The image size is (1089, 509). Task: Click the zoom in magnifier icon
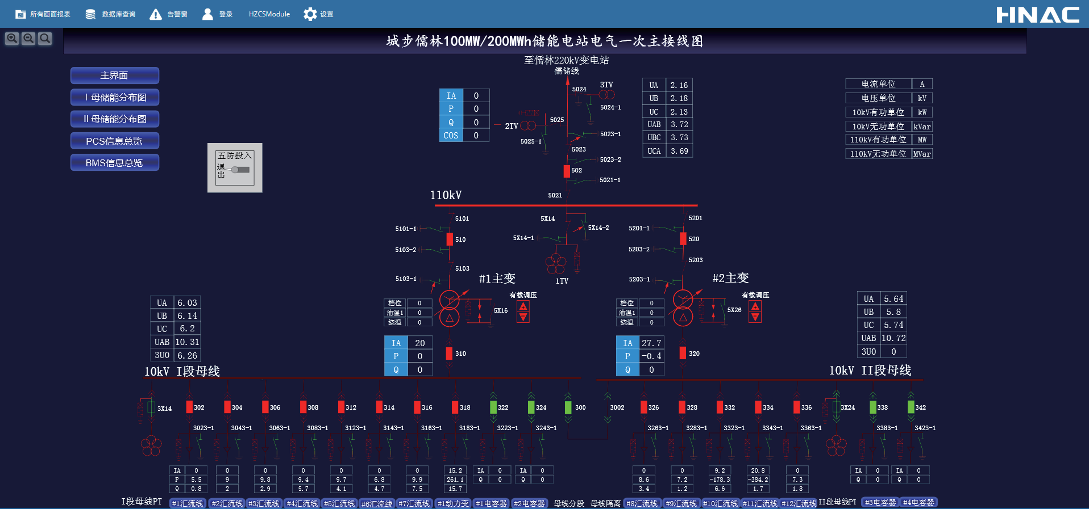[12, 38]
